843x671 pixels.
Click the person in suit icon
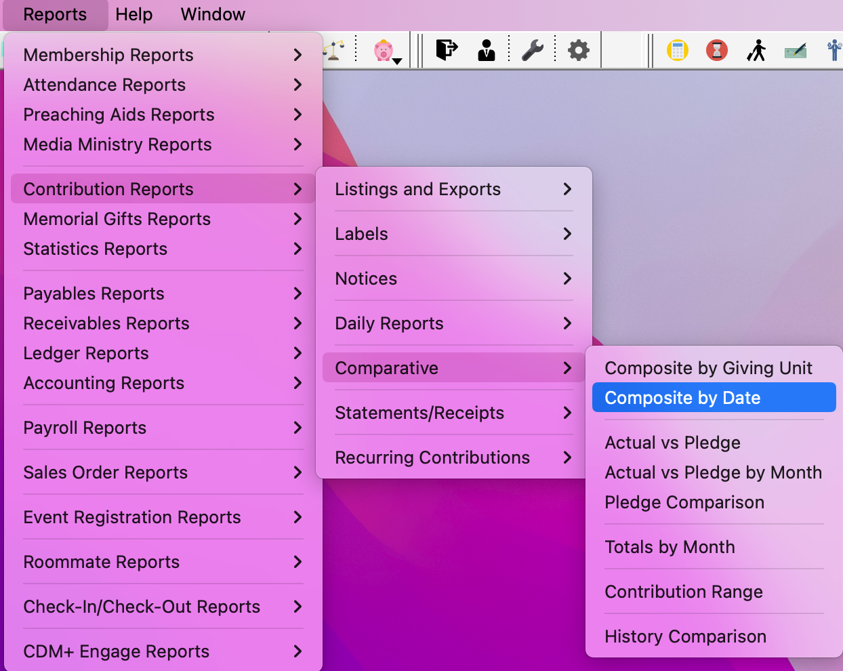pos(486,50)
